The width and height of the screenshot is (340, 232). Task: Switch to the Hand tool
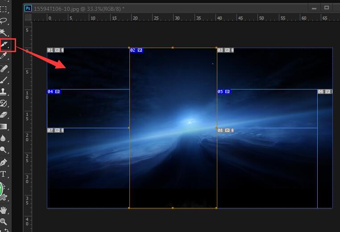coord(4,210)
